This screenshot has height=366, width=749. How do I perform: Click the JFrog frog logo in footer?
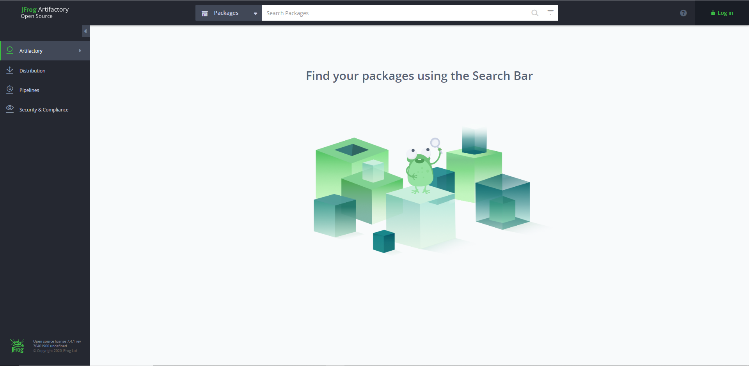(18, 346)
